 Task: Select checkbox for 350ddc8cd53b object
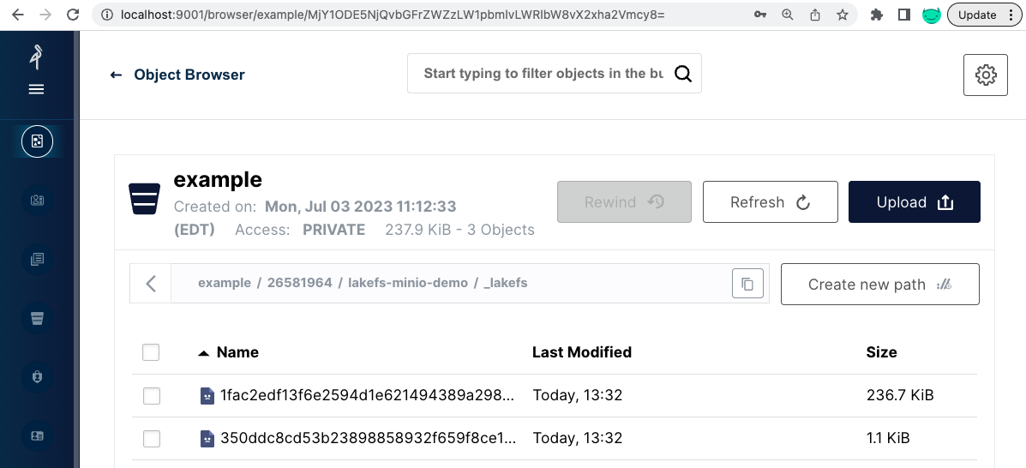151,439
